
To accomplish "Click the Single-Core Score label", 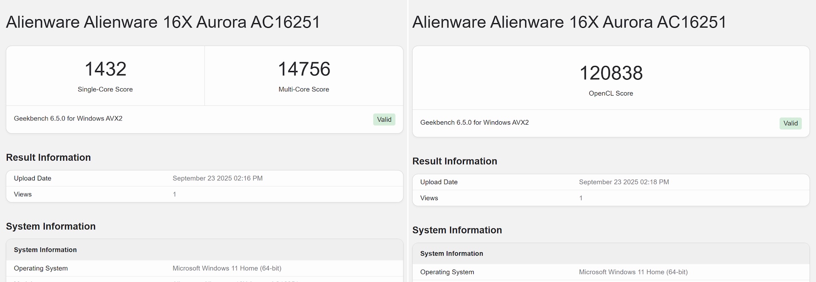I will coord(105,89).
